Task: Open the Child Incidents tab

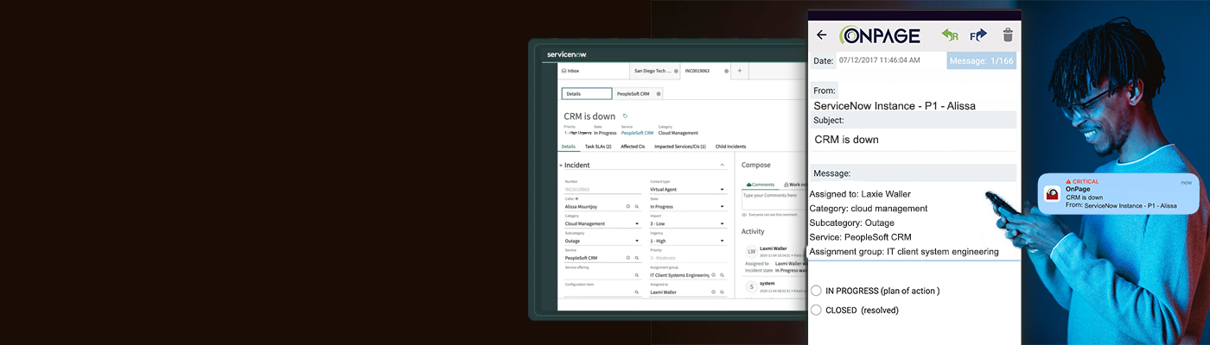Action: pos(730,147)
